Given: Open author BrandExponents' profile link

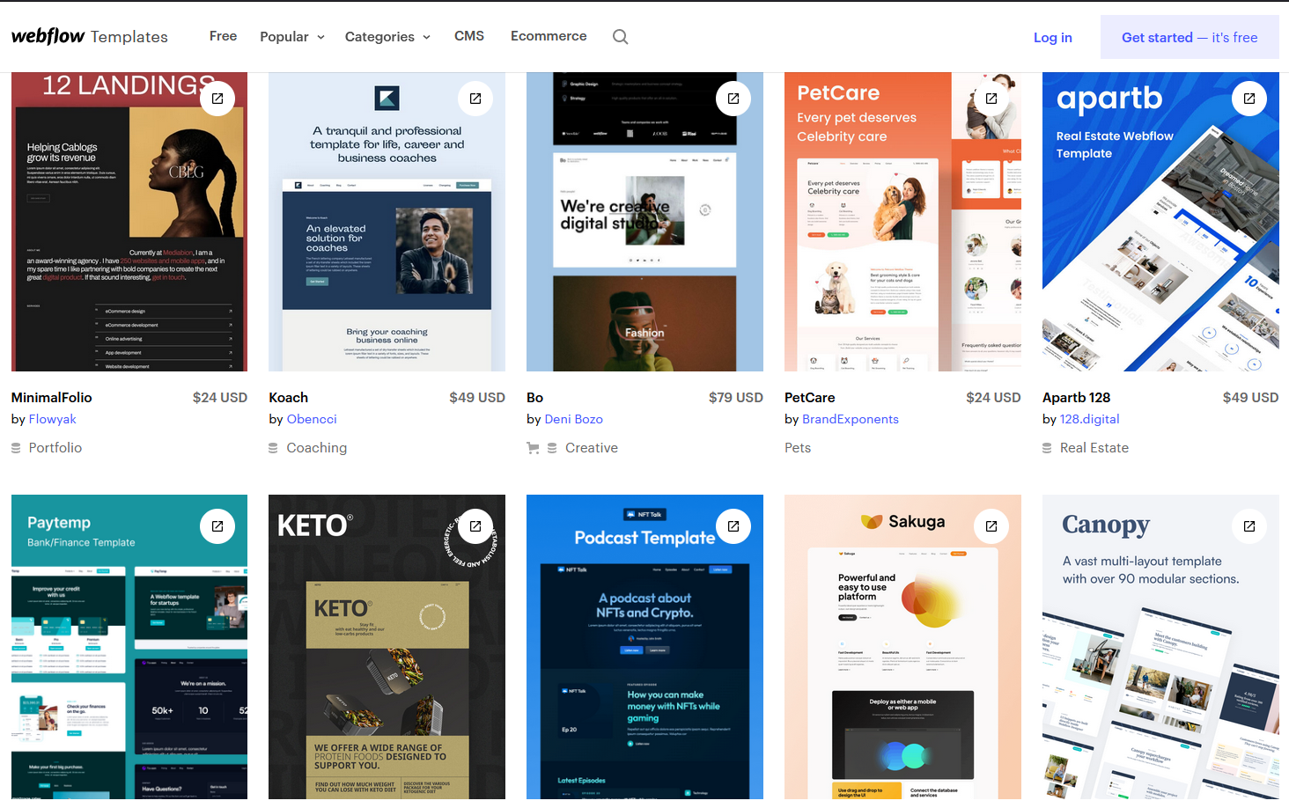Looking at the screenshot, I should pyautogui.click(x=851, y=419).
